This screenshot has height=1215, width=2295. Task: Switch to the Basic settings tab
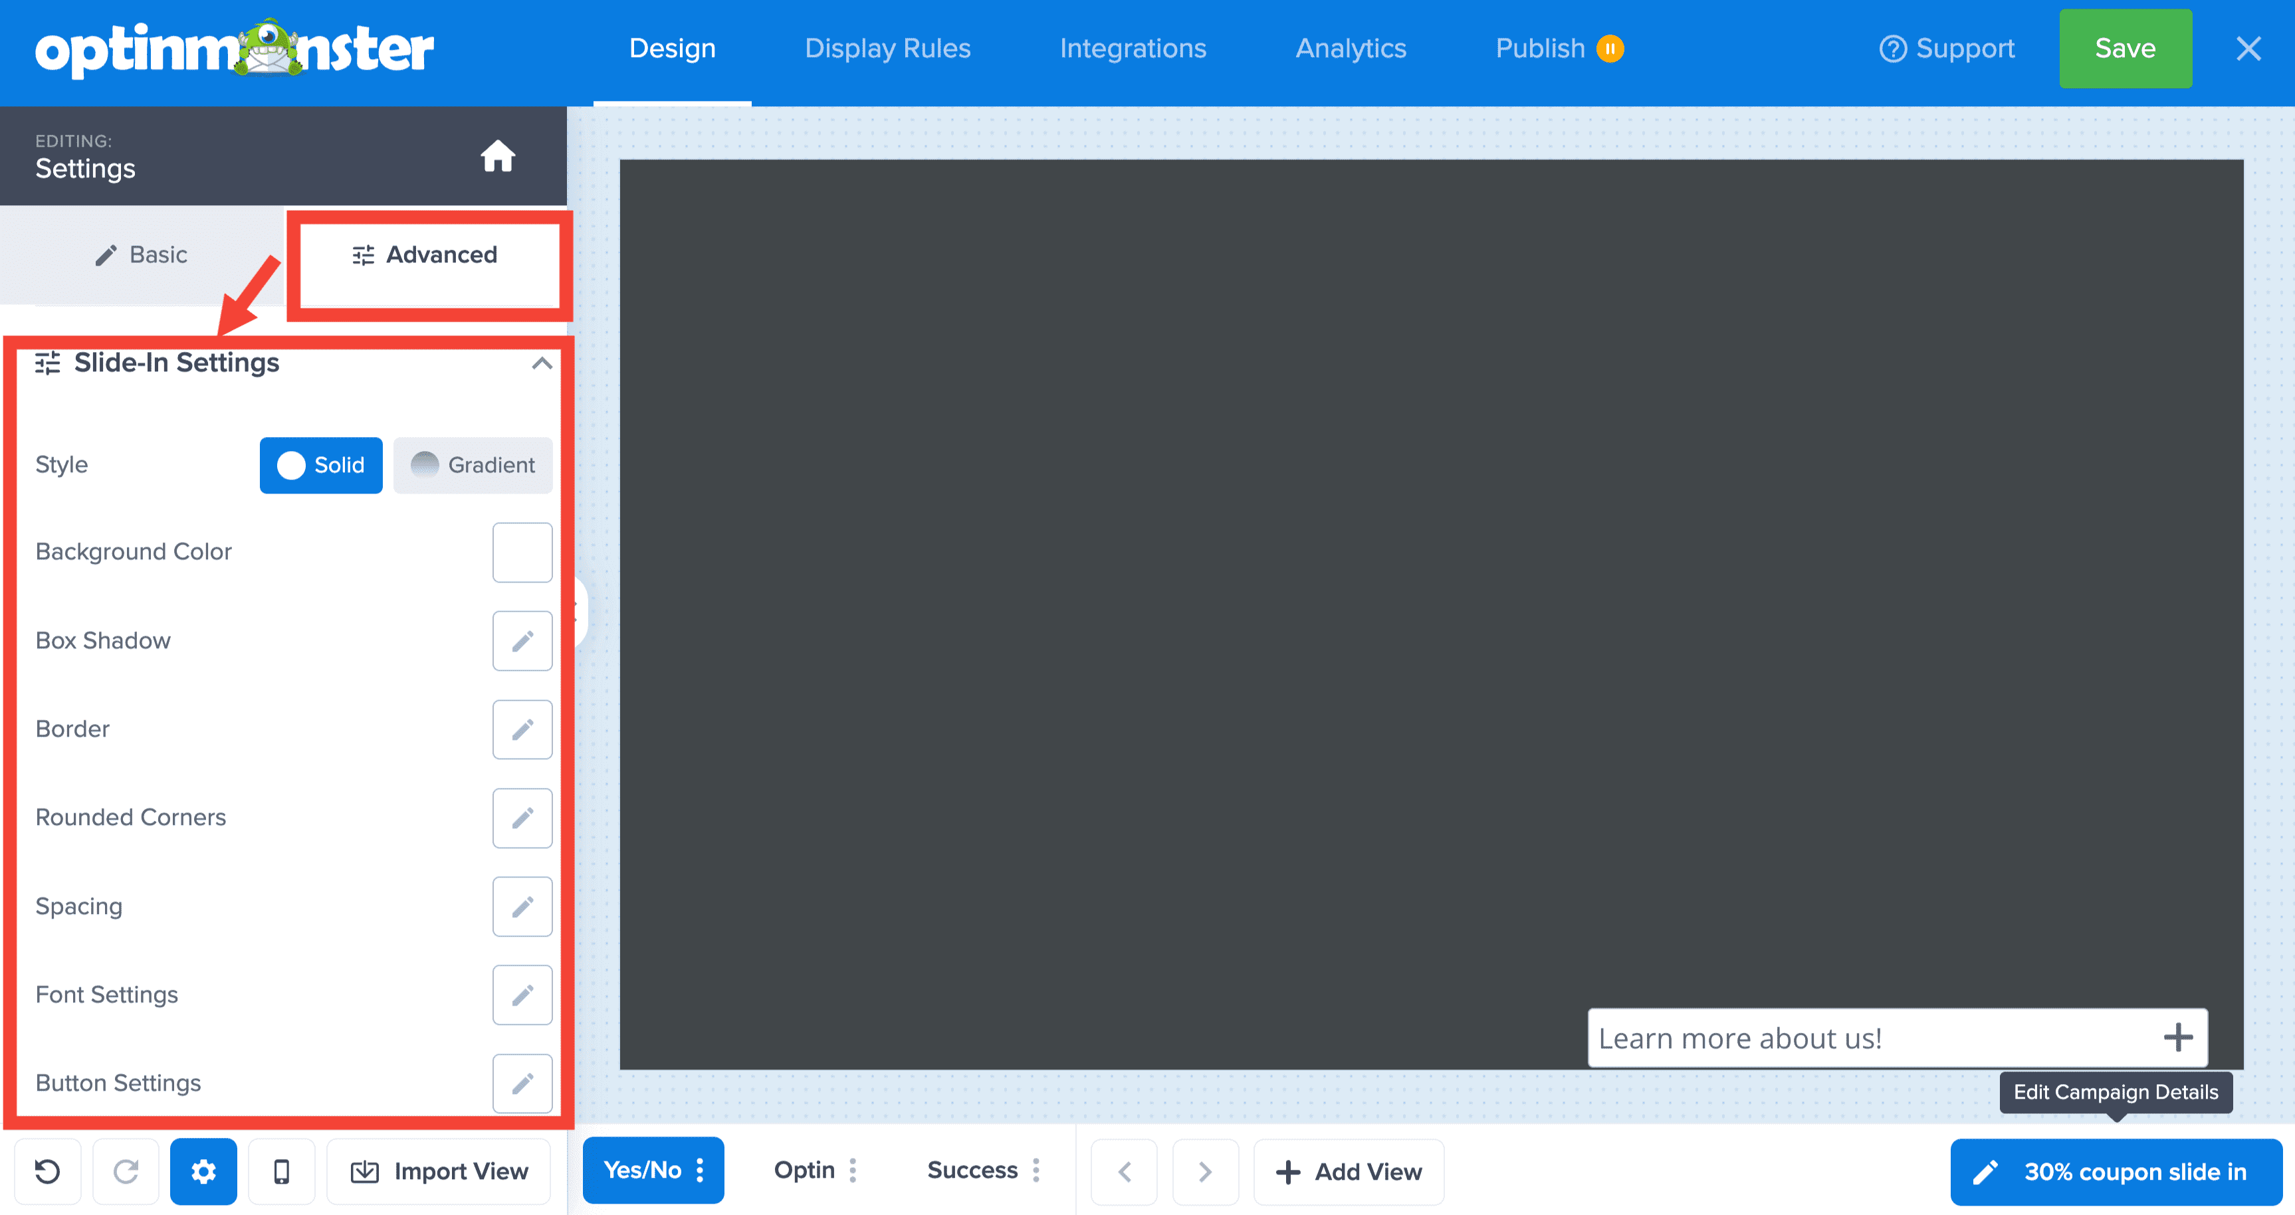tap(141, 255)
